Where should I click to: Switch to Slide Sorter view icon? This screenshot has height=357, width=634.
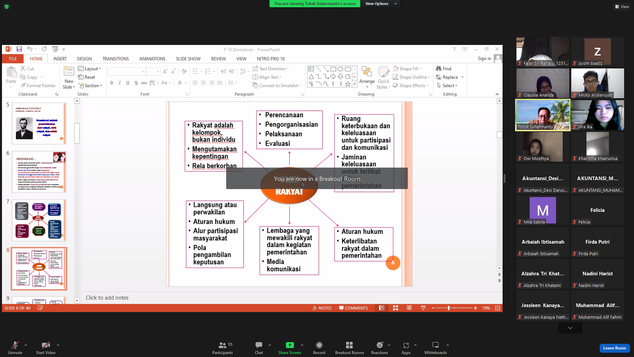[x=395, y=308]
